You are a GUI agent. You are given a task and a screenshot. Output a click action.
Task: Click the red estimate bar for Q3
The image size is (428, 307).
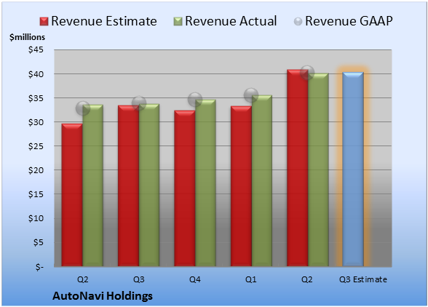128,186
